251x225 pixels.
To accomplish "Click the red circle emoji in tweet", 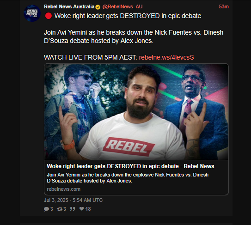I will 49,16.
